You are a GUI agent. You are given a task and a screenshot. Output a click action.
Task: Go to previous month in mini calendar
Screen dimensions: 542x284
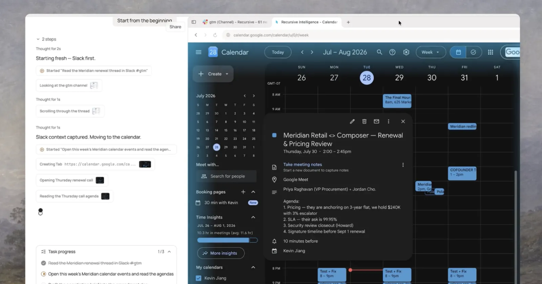[245, 96]
